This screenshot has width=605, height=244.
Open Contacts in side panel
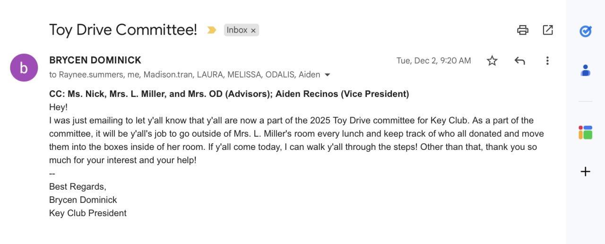585,70
